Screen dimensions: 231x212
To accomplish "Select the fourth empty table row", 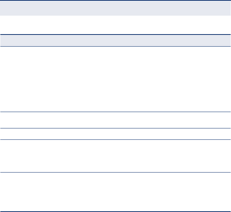I will pyautogui.click(x=115, y=156).
